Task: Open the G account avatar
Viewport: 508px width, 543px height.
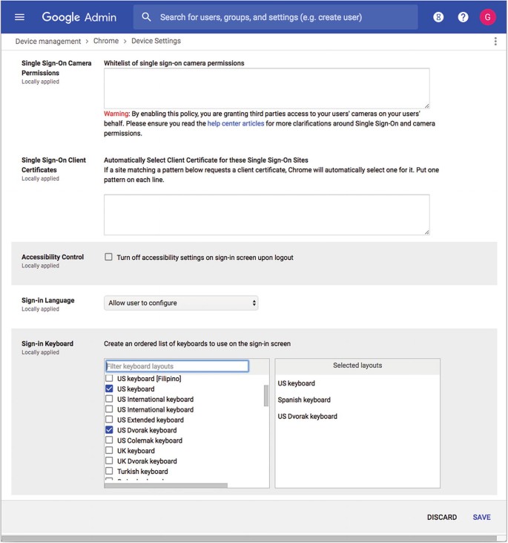Action: coord(487,17)
